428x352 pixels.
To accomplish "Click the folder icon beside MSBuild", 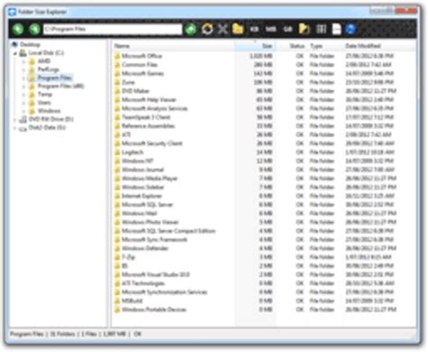I will (117, 301).
